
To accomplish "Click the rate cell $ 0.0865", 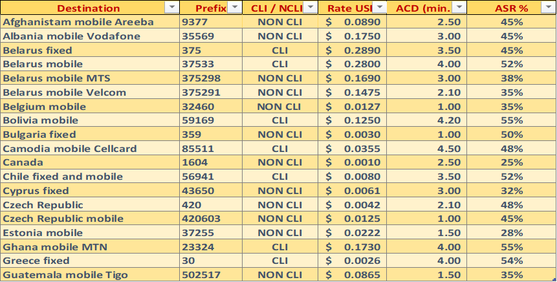I will click(353, 274).
